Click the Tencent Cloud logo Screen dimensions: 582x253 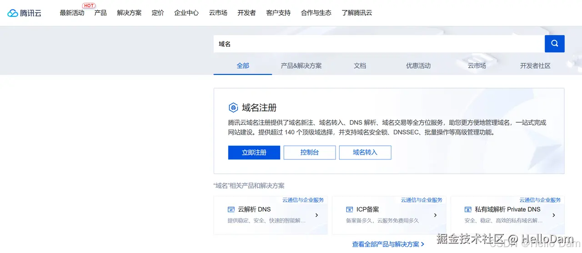[x=25, y=13]
